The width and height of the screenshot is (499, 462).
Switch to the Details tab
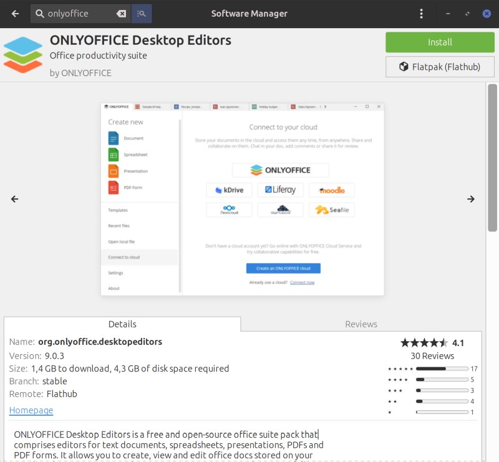coord(122,324)
